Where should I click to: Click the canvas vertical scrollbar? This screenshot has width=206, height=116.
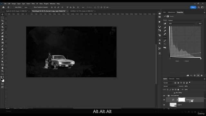tap(156, 64)
